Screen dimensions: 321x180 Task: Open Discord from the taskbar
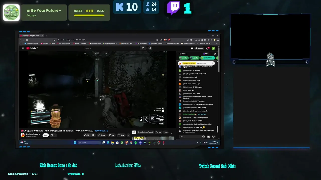pos(140,143)
